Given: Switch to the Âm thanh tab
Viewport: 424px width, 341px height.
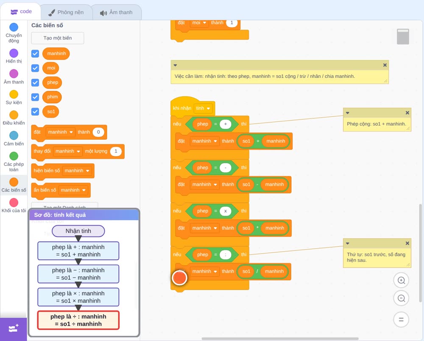Looking at the screenshot, I should pyautogui.click(x=116, y=12).
